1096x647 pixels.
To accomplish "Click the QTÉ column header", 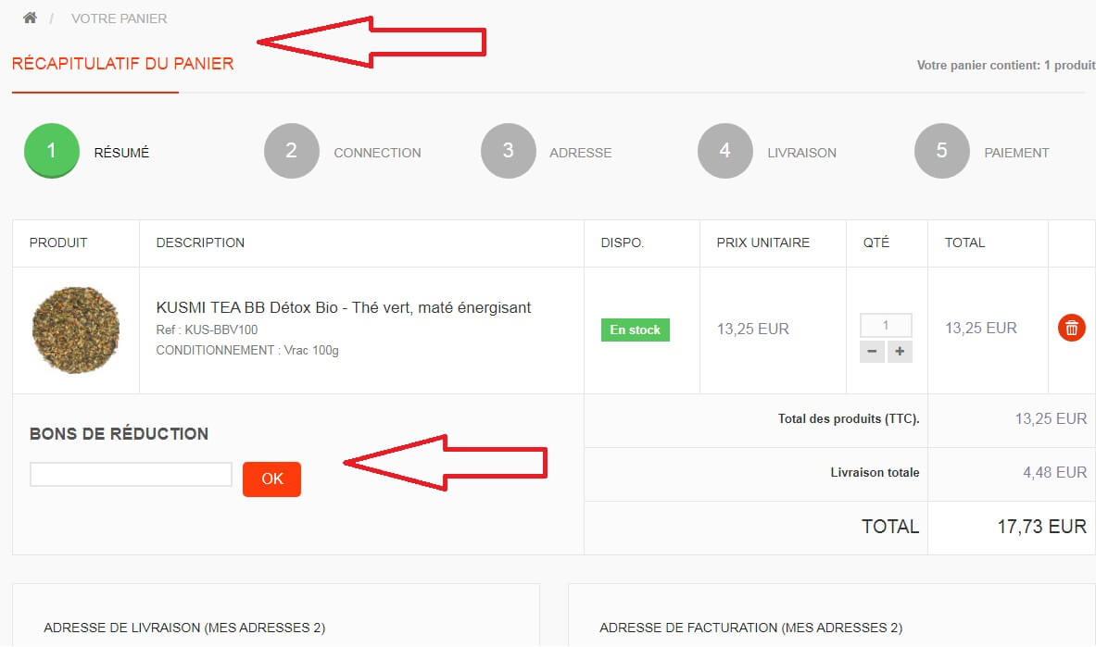I will (876, 243).
